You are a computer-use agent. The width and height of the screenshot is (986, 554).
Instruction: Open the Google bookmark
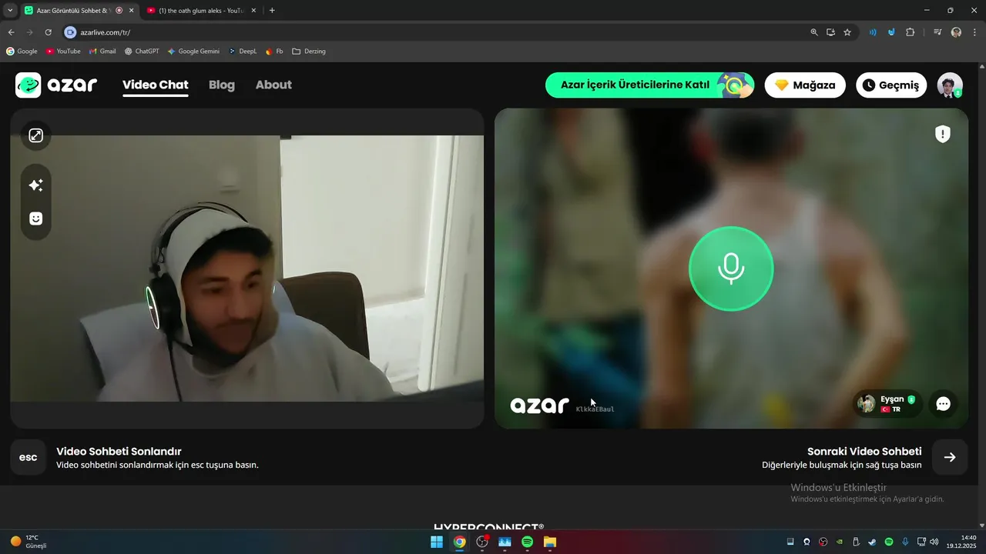coord(22,52)
